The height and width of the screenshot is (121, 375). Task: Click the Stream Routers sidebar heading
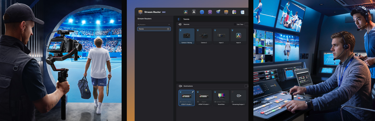[144, 19]
